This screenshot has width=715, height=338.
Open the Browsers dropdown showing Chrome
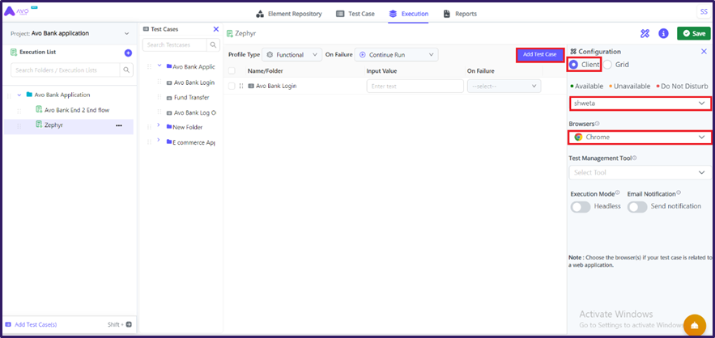coord(640,137)
